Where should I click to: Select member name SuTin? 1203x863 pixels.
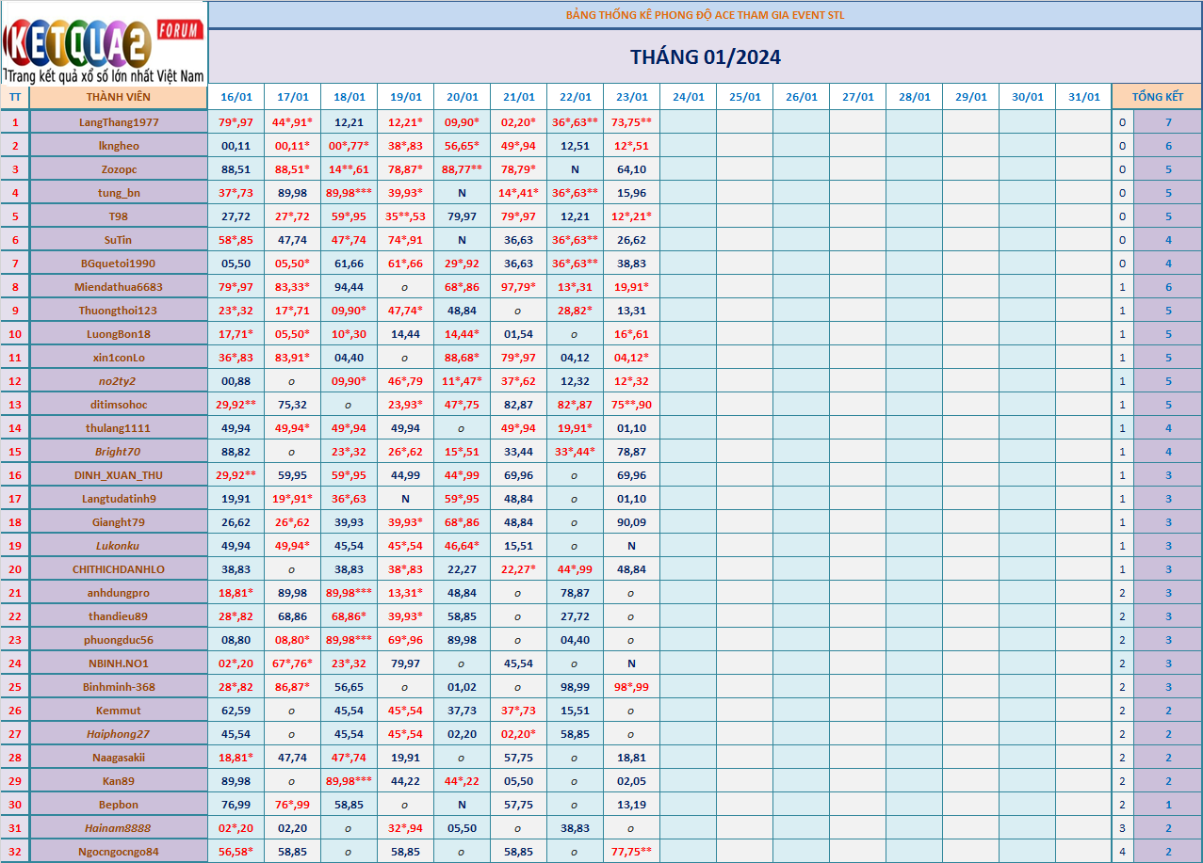(119, 240)
